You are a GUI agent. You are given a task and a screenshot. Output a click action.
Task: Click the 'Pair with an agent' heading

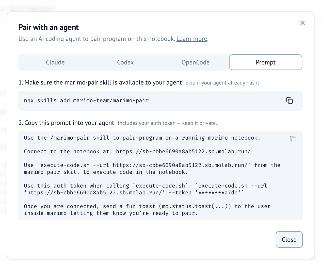[x=49, y=27]
